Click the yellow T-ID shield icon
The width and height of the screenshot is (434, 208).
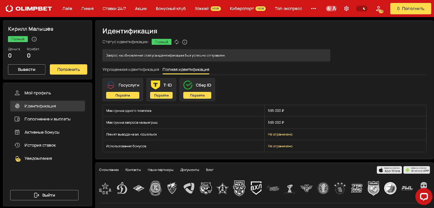tap(155, 85)
